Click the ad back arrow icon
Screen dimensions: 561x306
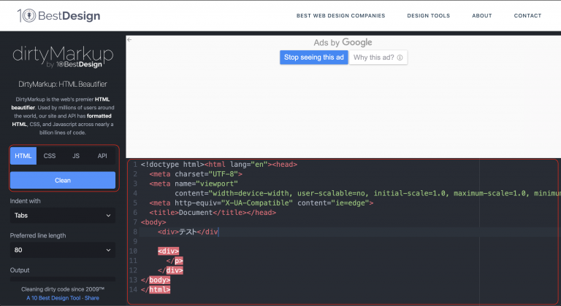(x=129, y=39)
